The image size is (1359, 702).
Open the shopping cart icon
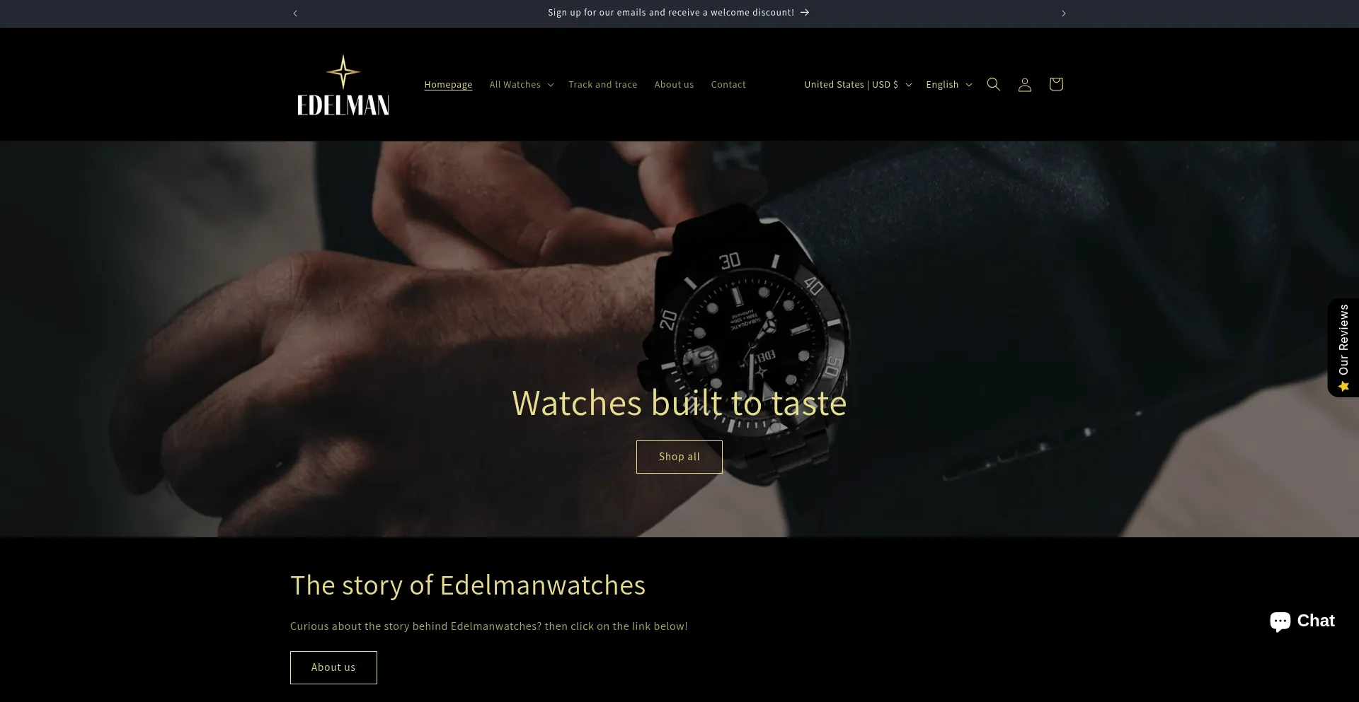[x=1055, y=84]
